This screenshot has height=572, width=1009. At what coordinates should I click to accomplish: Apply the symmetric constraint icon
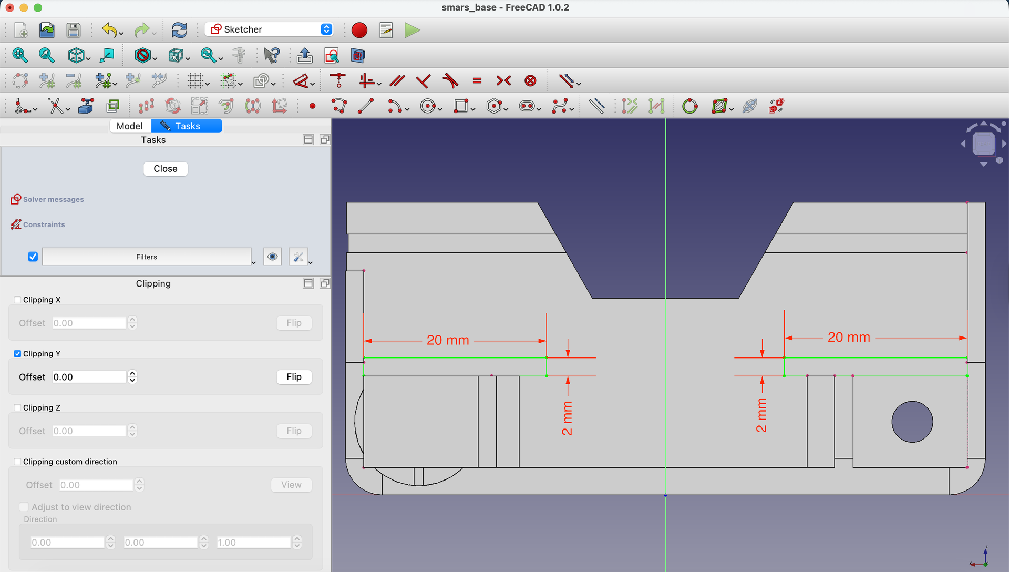click(x=503, y=80)
